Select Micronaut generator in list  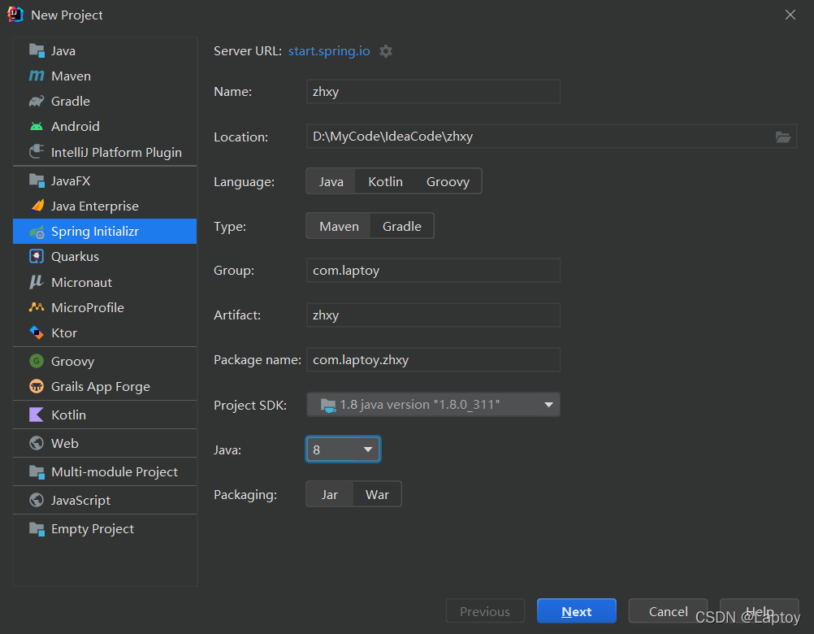tap(105, 282)
